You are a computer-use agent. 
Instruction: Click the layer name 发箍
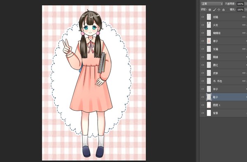click(215, 49)
